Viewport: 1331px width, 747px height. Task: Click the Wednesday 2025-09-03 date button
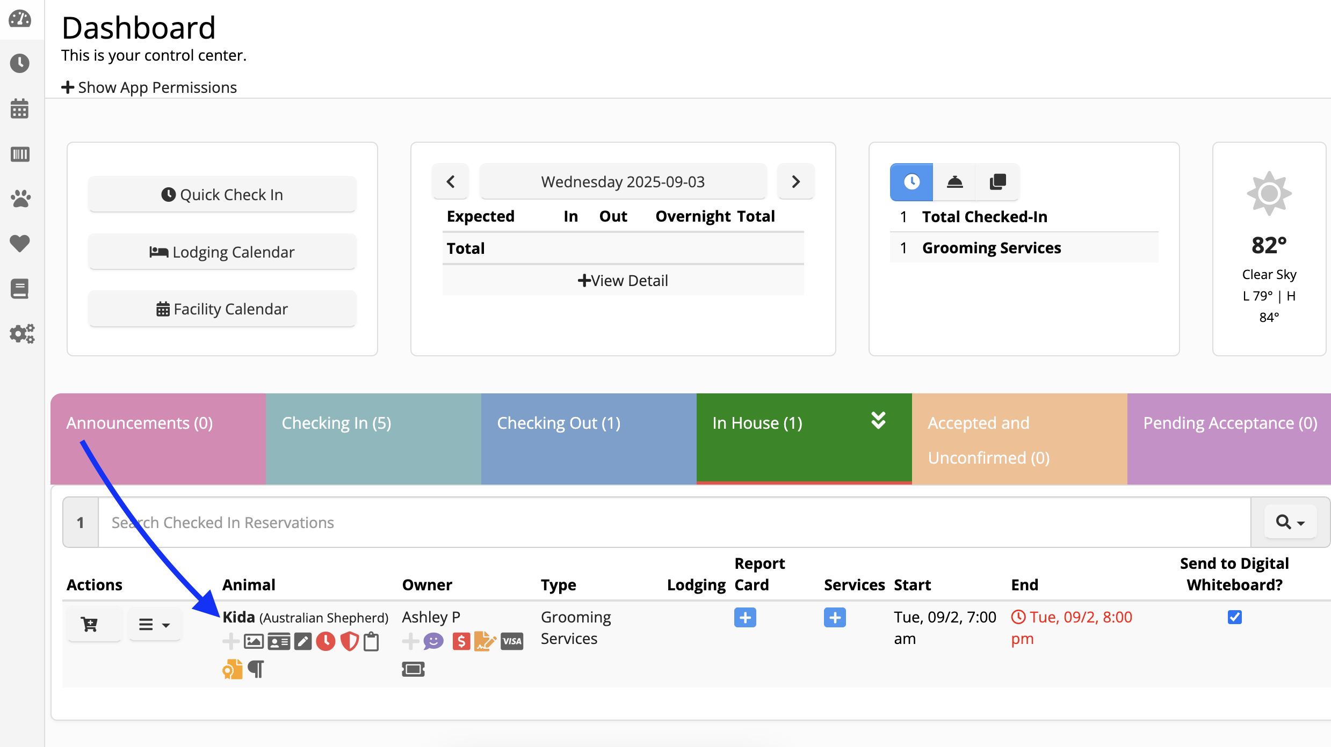pyautogui.click(x=623, y=181)
